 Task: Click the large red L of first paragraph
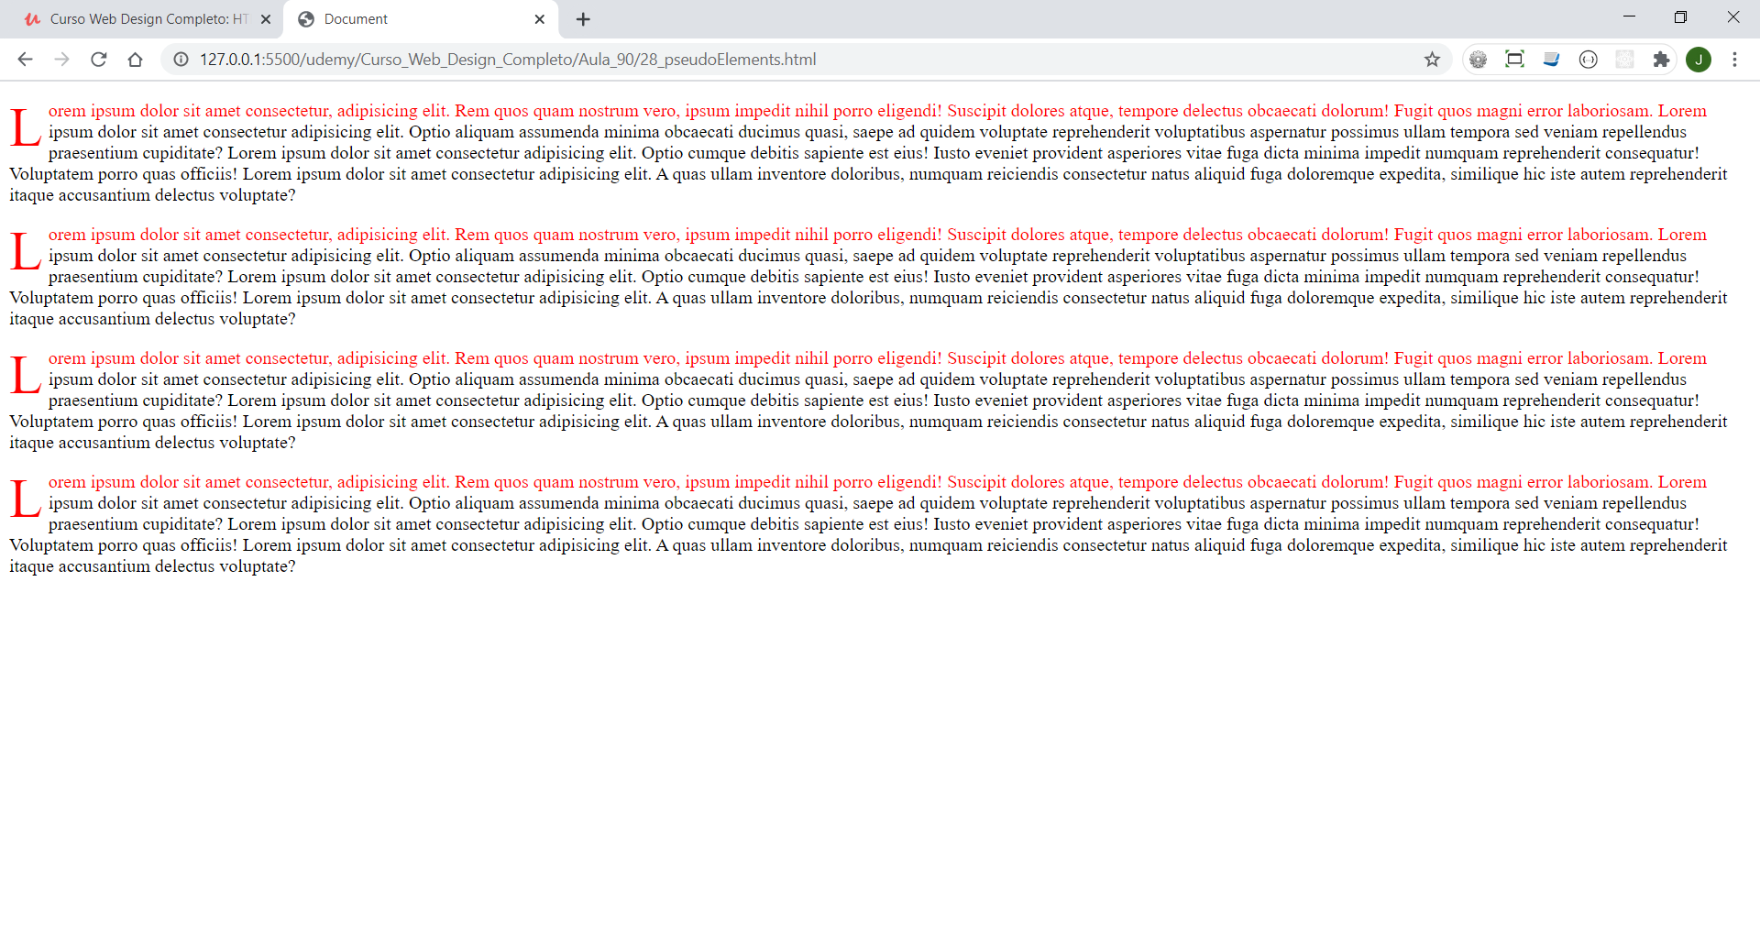click(x=26, y=127)
